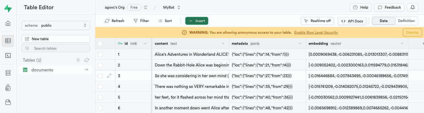Screen dimensions: 424x113
Task: Open the metadata column header dropdown
Action: point(300,43)
